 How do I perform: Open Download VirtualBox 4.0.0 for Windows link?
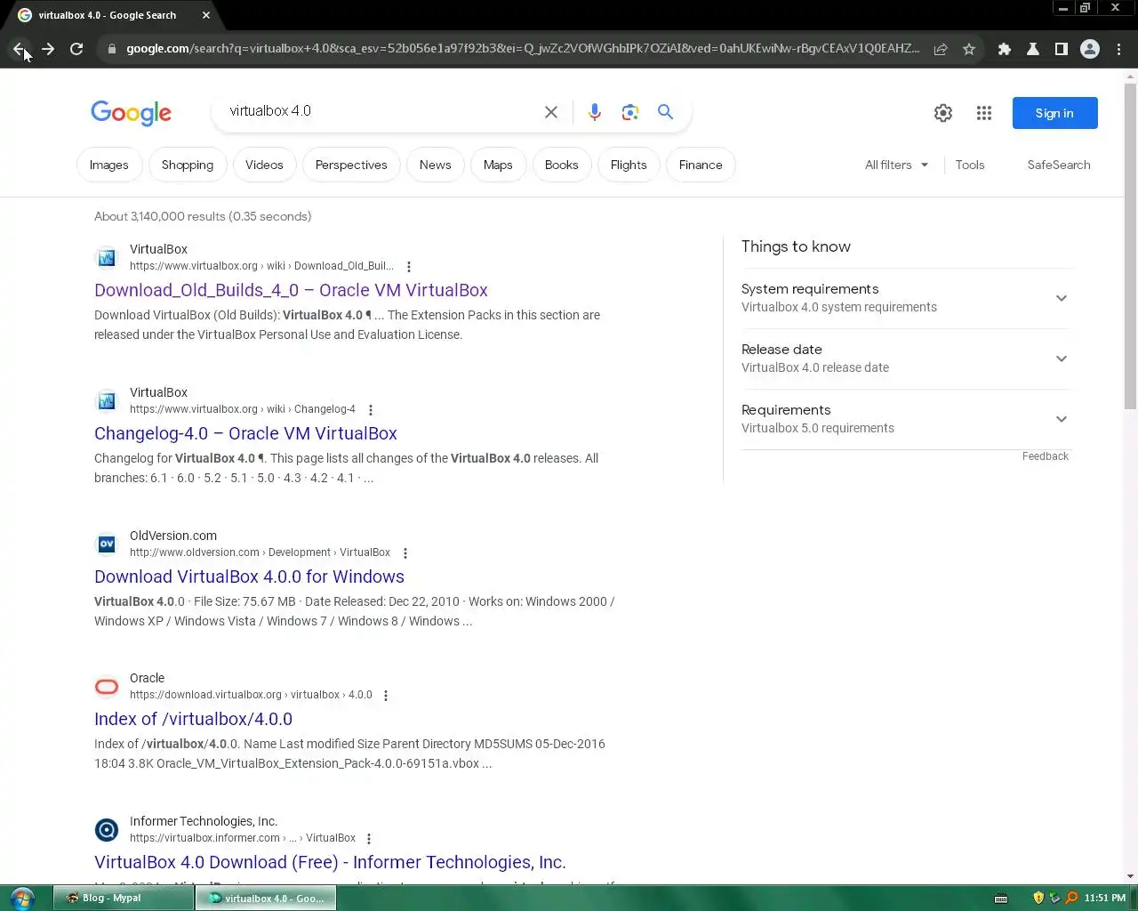click(249, 577)
